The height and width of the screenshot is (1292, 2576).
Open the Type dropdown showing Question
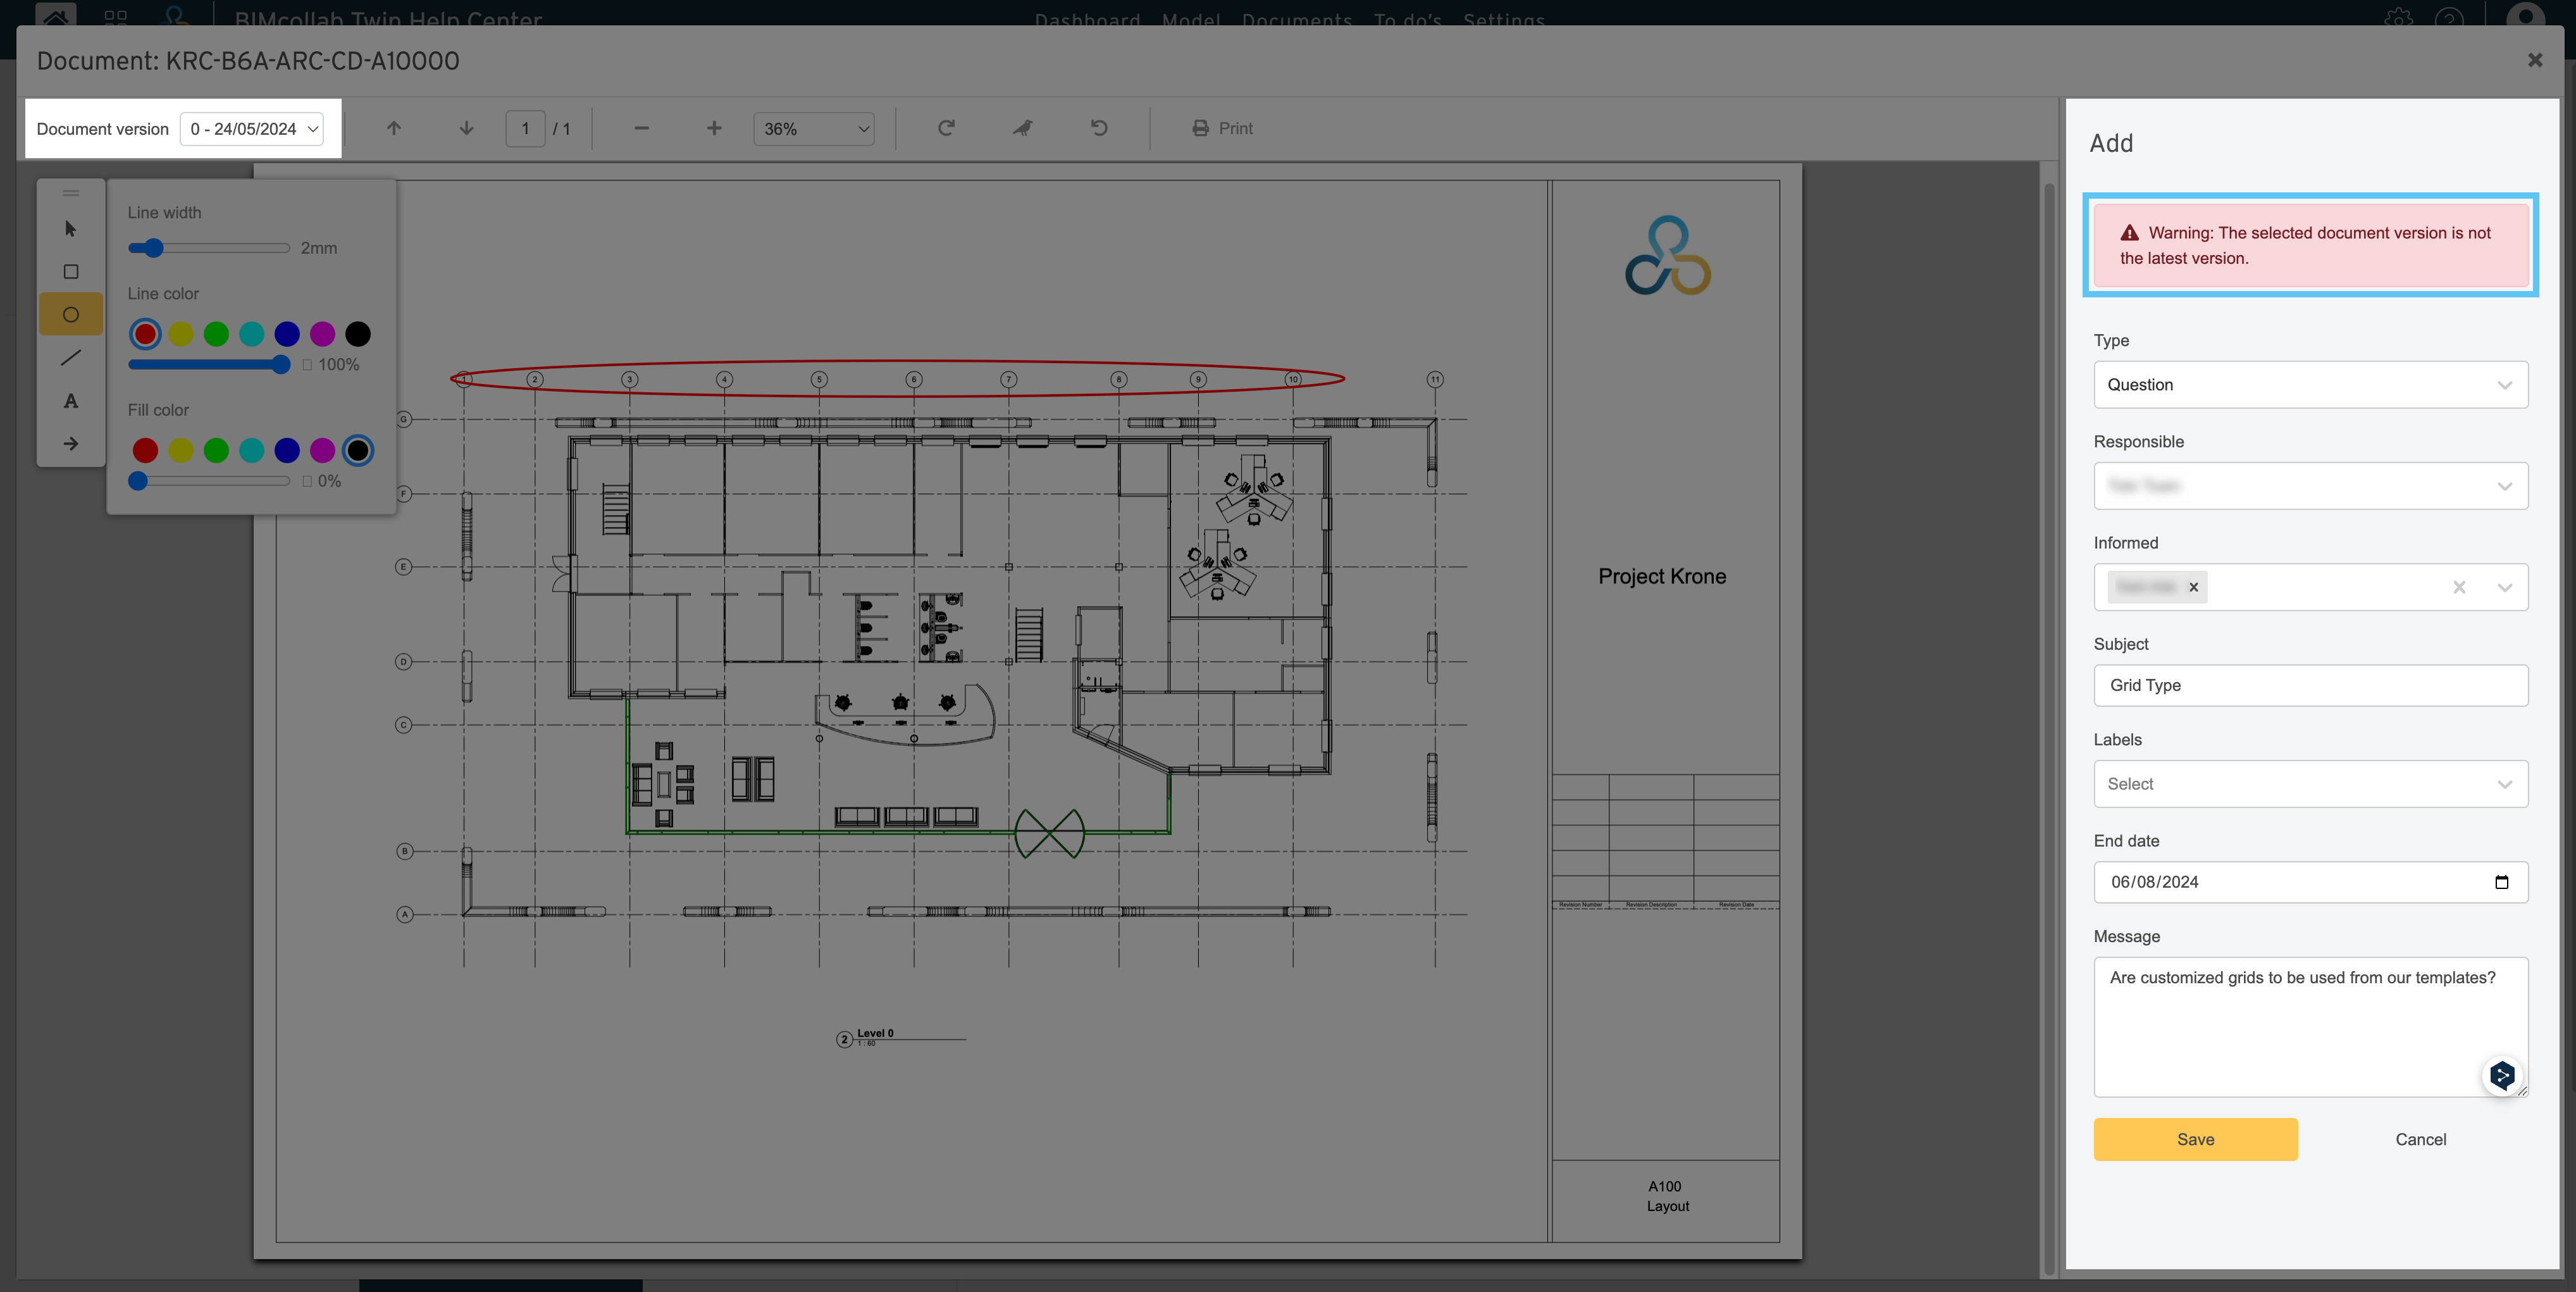[2310, 385]
